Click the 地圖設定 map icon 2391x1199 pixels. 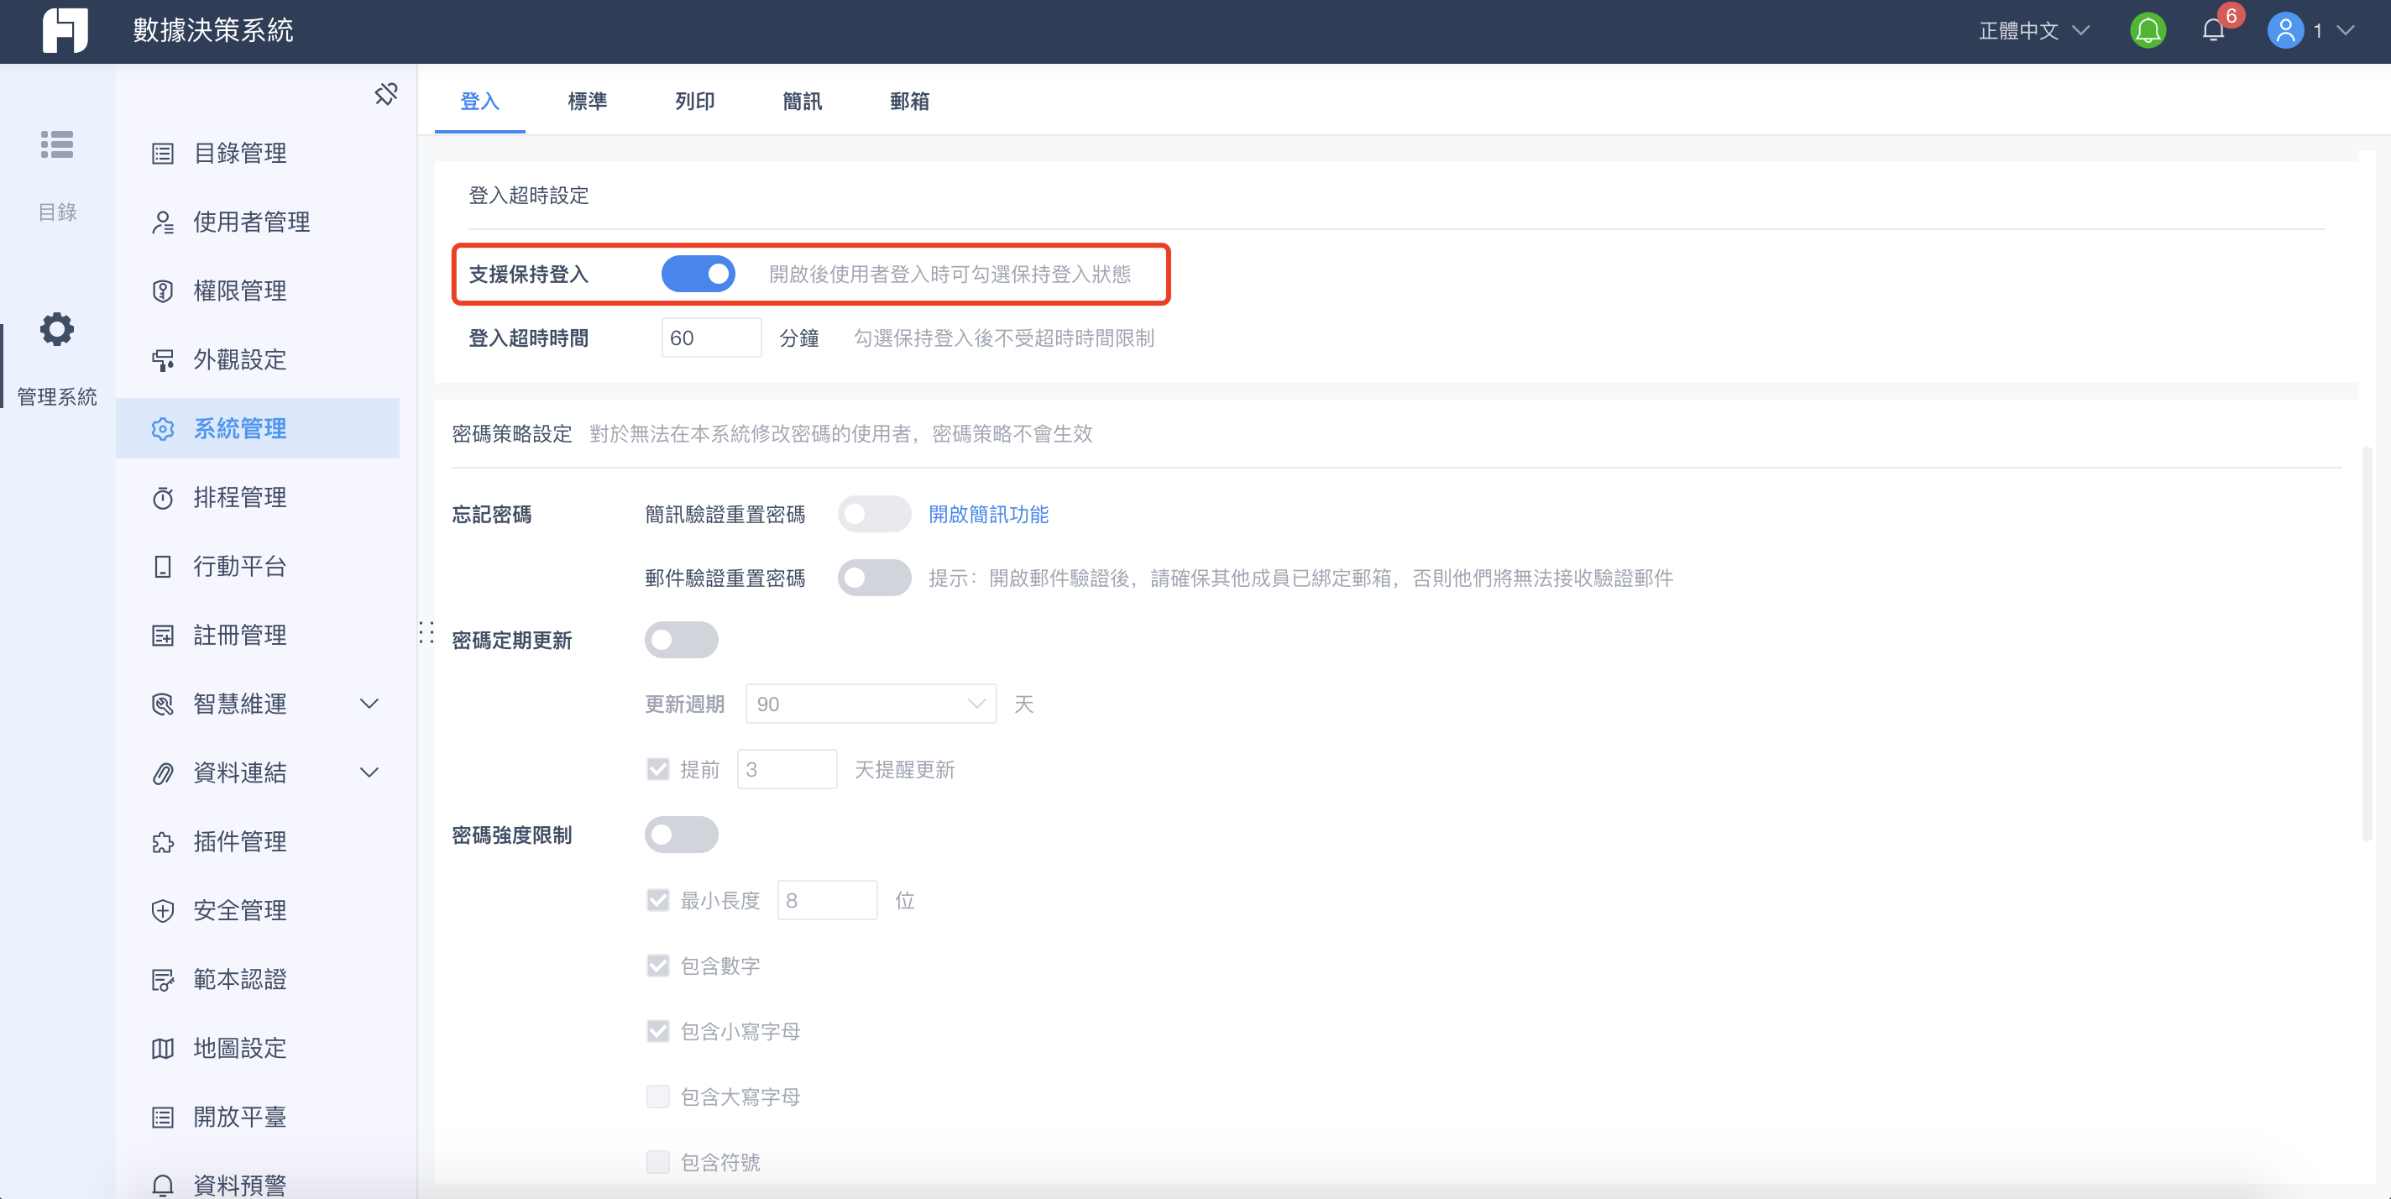coord(162,1049)
